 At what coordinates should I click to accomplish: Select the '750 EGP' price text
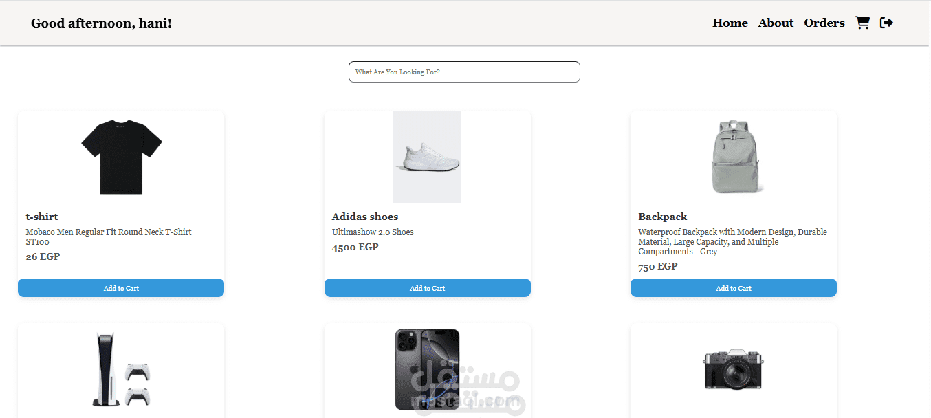click(x=658, y=266)
